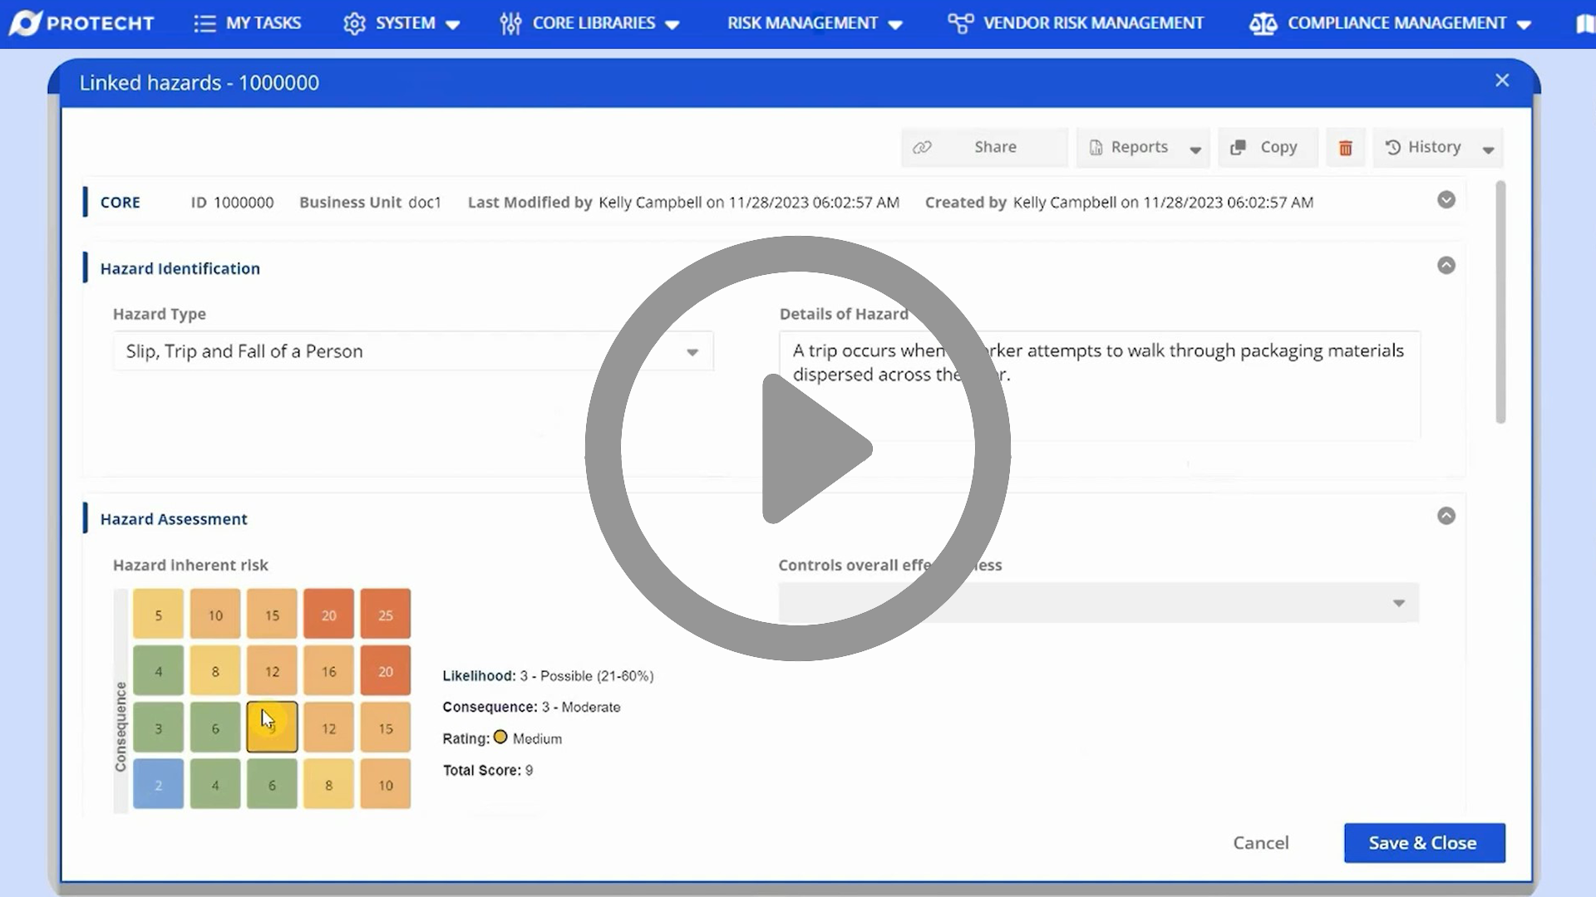Click the Protecht logo icon

[x=27, y=23]
